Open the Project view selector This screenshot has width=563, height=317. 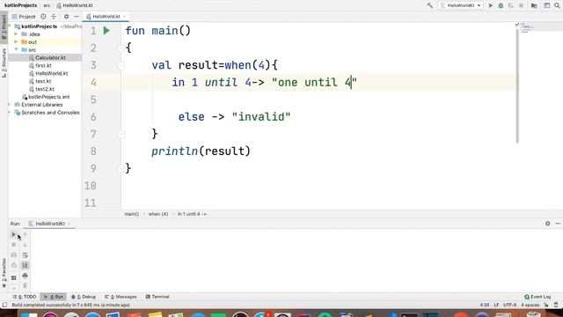click(x=24, y=17)
